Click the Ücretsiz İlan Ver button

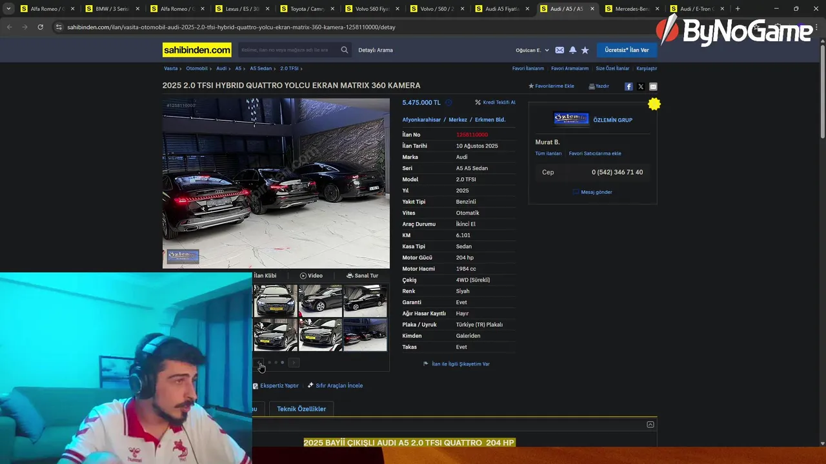pos(627,50)
